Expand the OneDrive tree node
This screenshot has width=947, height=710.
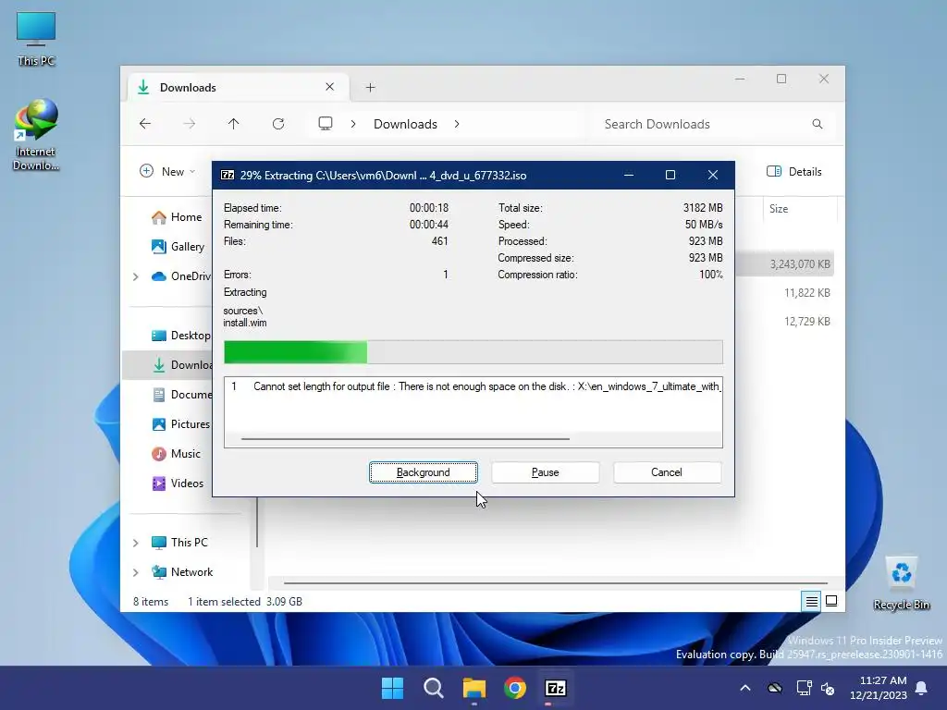[136, 276]
